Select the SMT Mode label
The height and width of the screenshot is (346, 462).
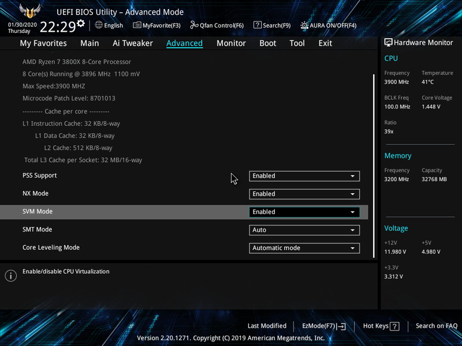click(x=37, y=229)
